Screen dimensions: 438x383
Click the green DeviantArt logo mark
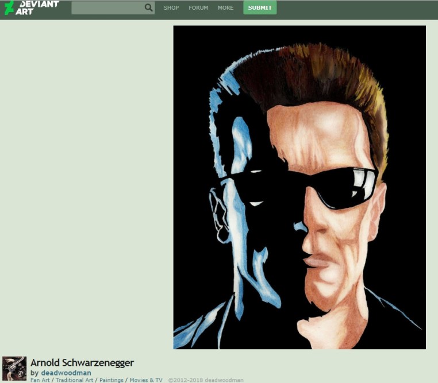[x=9, y=7]
